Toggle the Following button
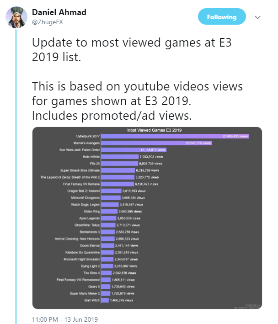 [222, 16]
